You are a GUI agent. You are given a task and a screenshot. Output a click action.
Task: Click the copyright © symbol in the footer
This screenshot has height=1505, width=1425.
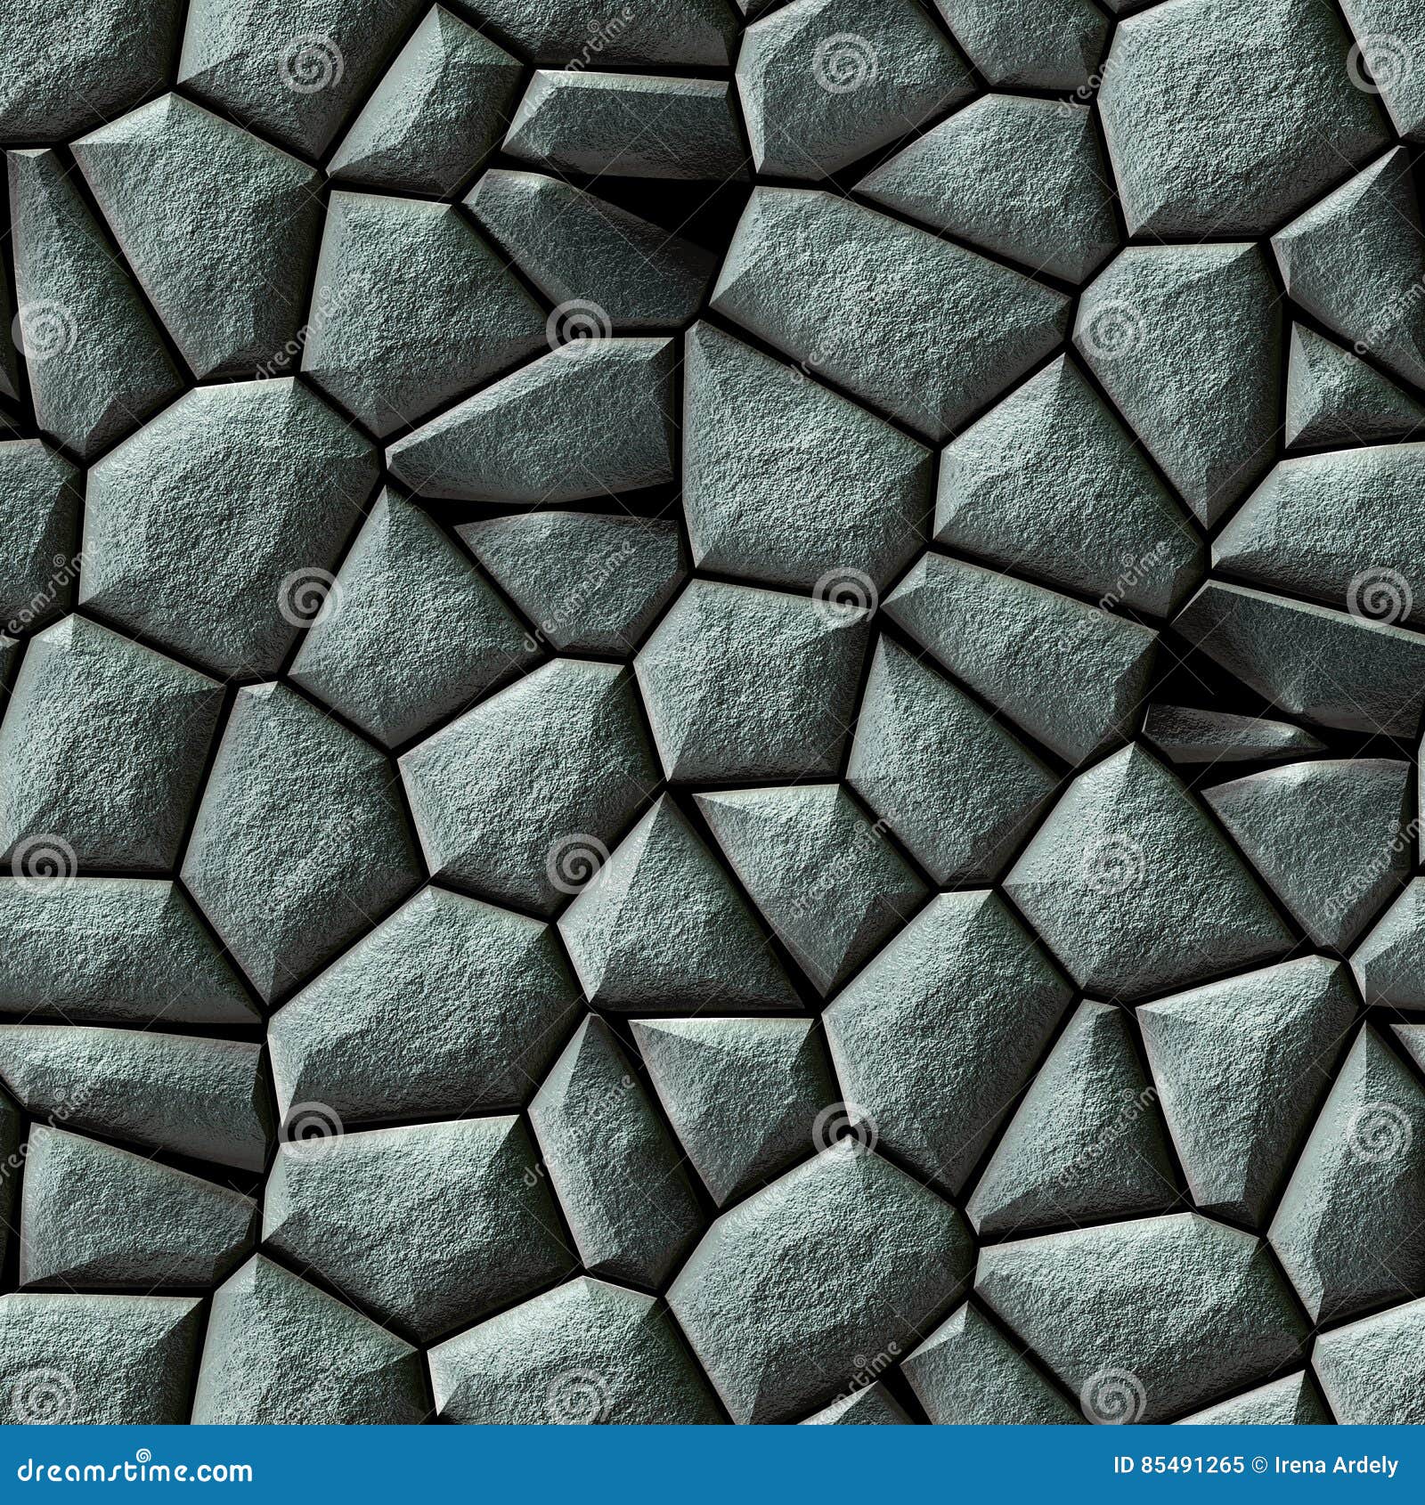click(x=1258, y=1465)
